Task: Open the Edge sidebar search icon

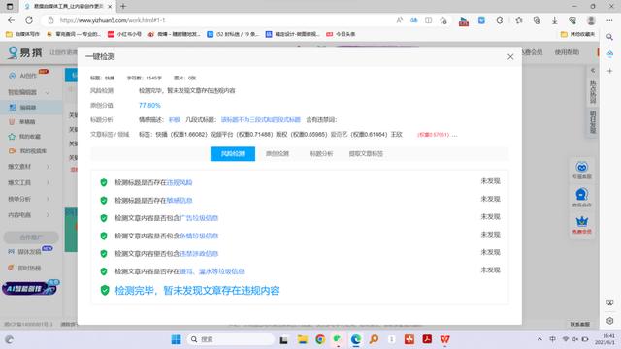Action: point(610,37)
